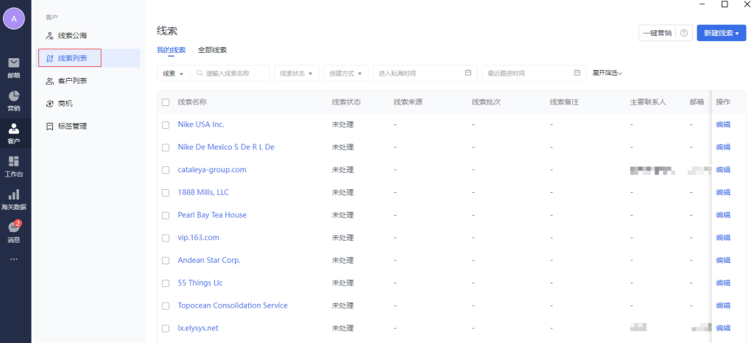Check the box for Nike USA Inc.
754x343 pixels.
pos(166,124)
